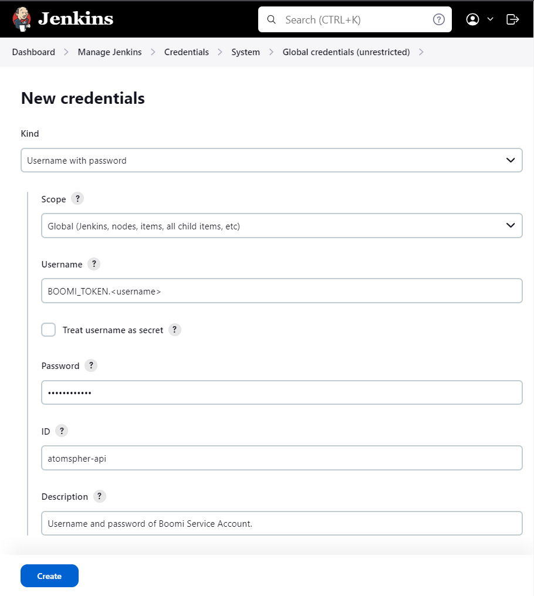Open the Kind dropdown
This screenshot has width=534, height=596.
tap(272, 160)
